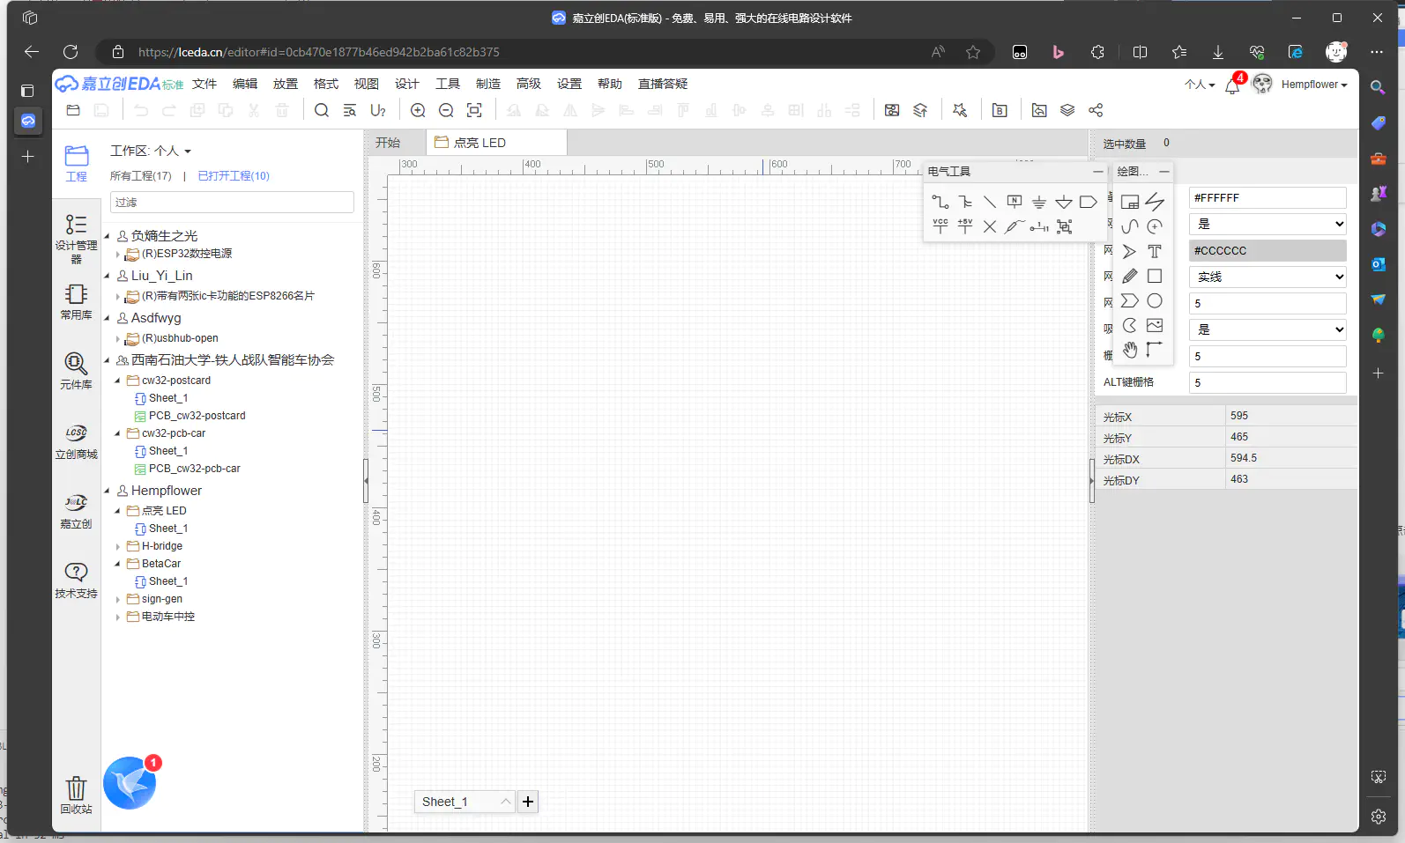Open the 元件库 component library sidebar
Screen dimensions: 1405x843
[76, 370]
